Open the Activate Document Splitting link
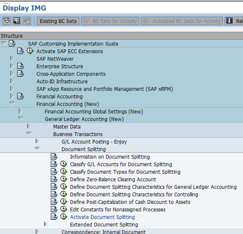 pyautogui.click(x=102, y=217)
